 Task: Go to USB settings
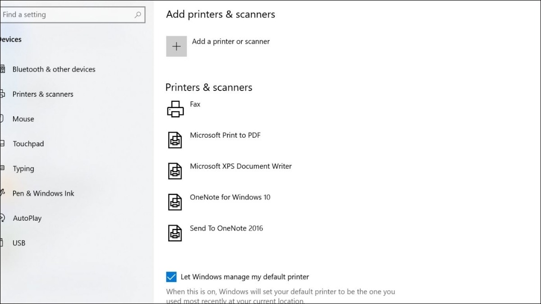(x=19, y=243)
